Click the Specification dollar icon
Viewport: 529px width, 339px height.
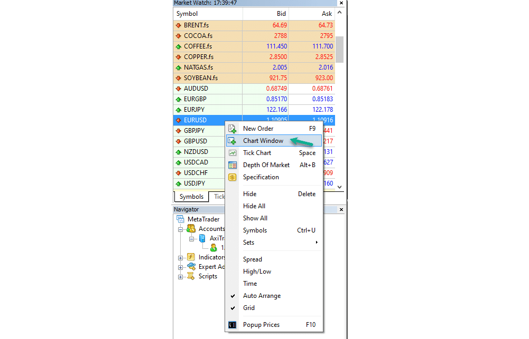tap(232, 177)
